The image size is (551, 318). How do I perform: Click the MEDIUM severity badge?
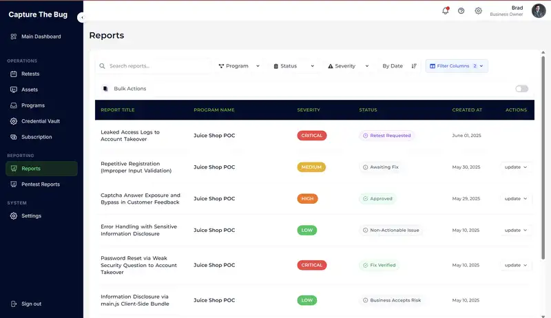pyautogui.click(x=311, y=167)
